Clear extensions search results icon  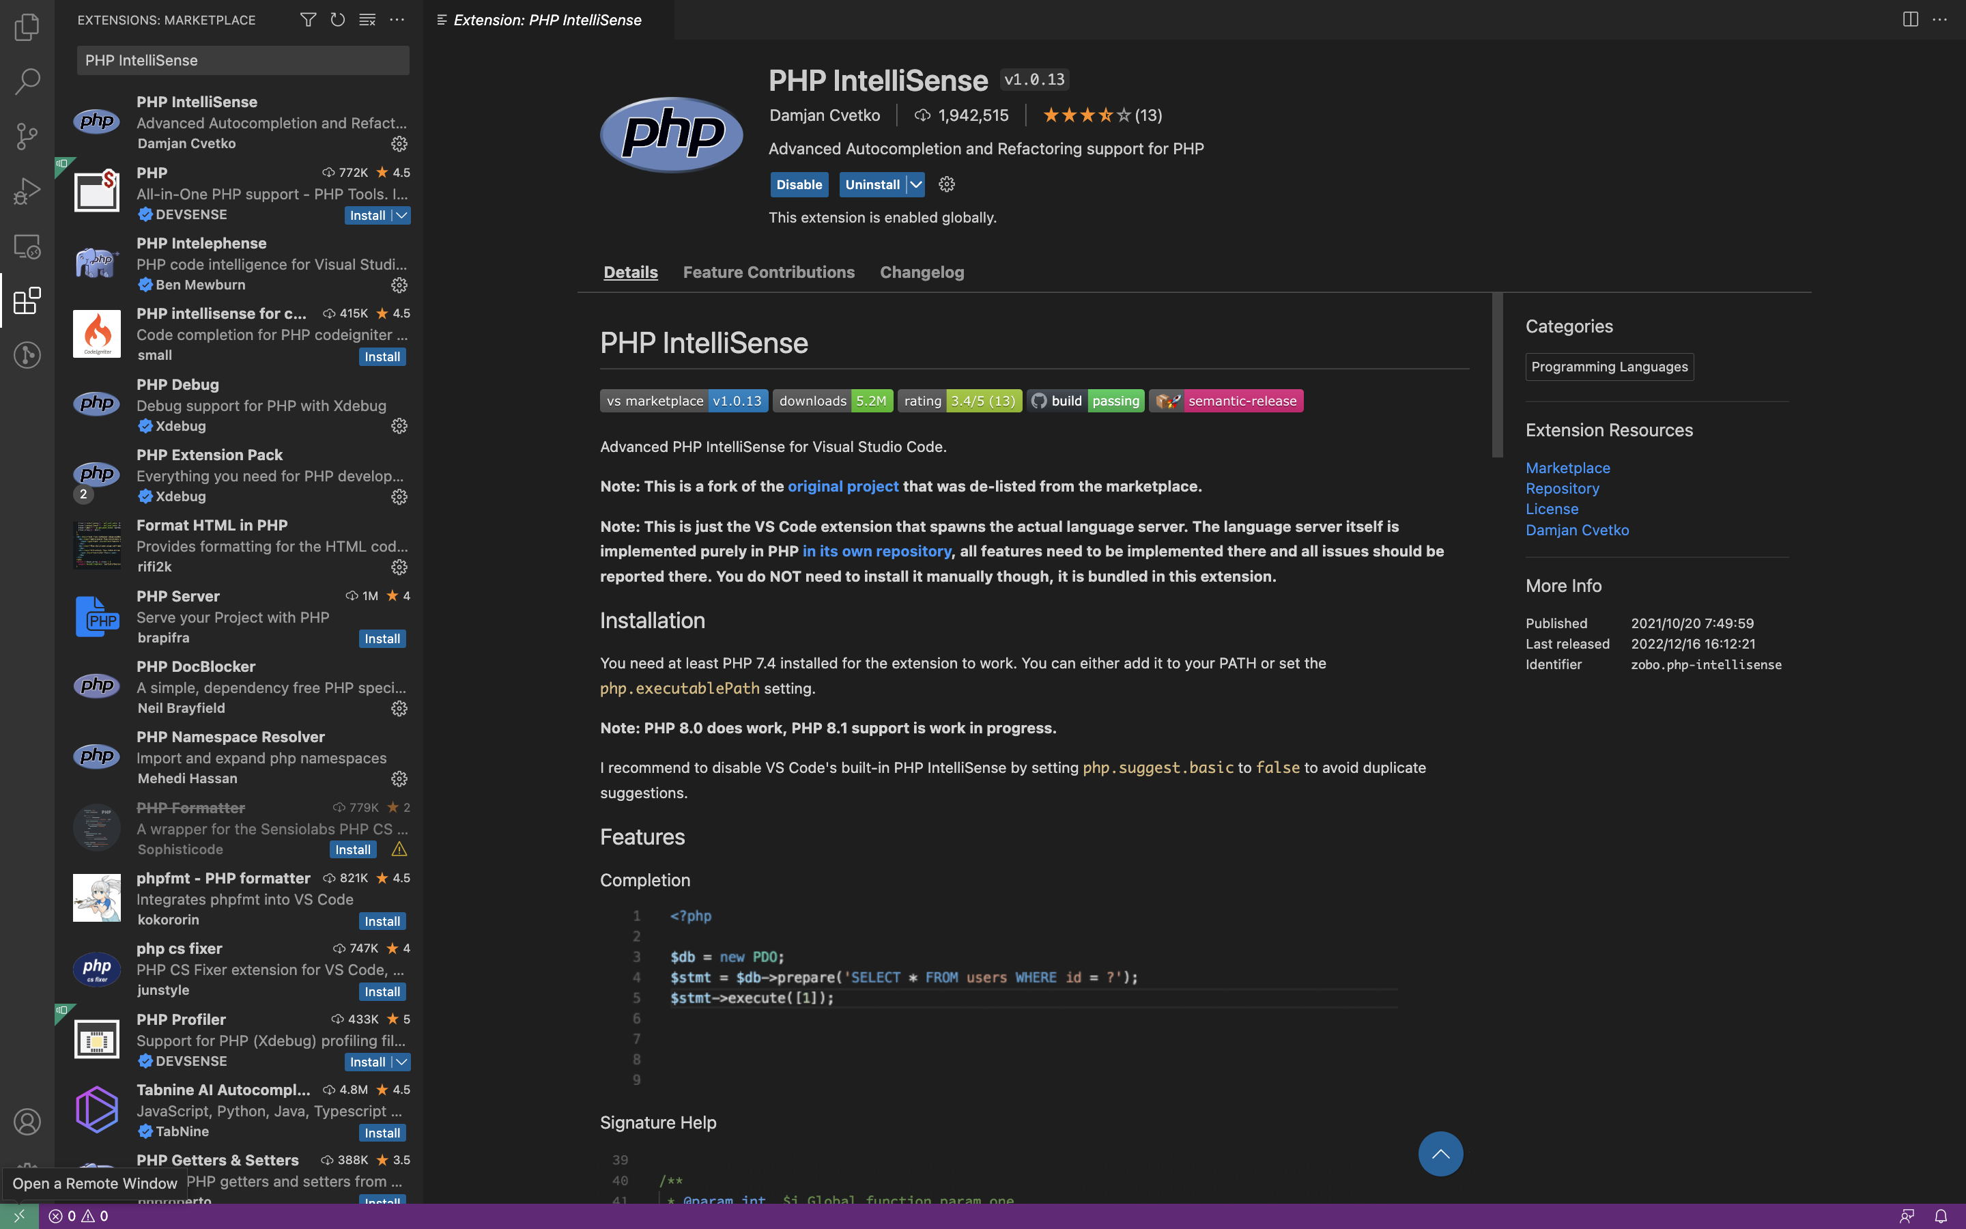click(x=367, y=20)
